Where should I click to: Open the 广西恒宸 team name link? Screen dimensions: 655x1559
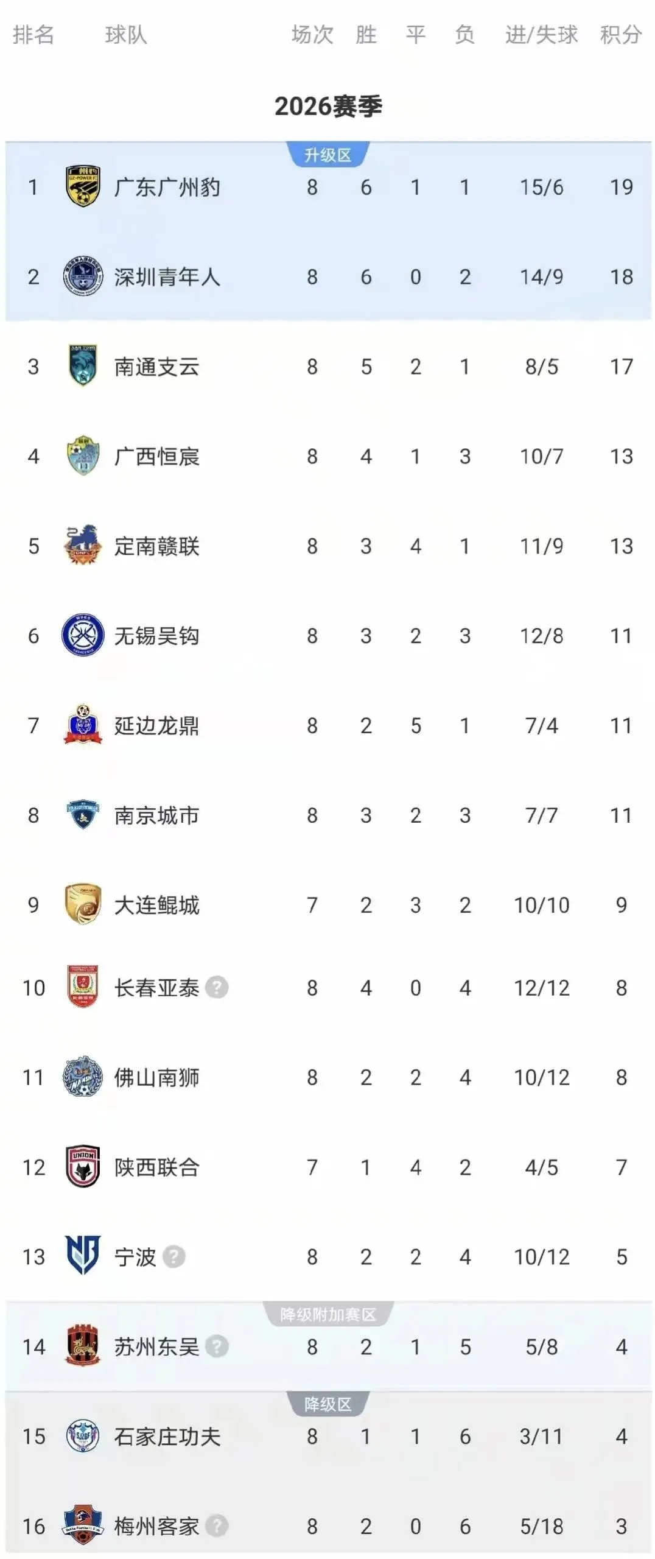[157, 456]
